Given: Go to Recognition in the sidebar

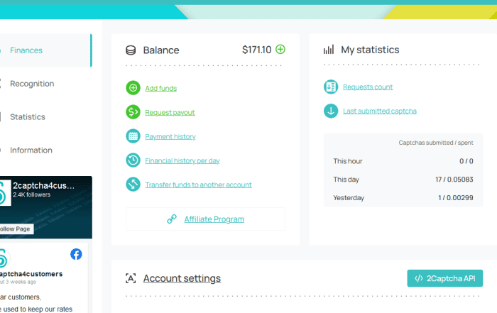Looking at the screenshot, I should [32, 84].
